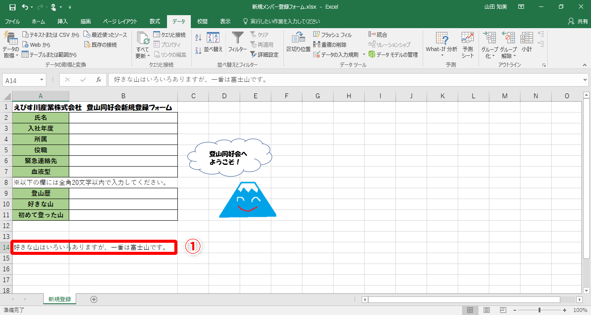The height and width of the screenshot is (315, 591).
Task: Click zoom in plus button
Action: pyautogui.click(x=564, y=310)
